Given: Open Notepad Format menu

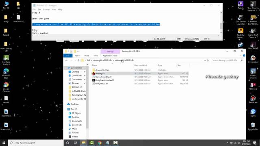Looking at the screenshot, I should pos(46,9).
